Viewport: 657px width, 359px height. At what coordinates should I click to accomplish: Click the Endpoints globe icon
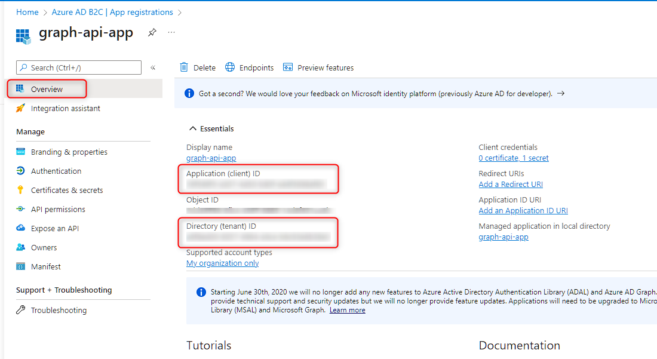click(230, 67)
